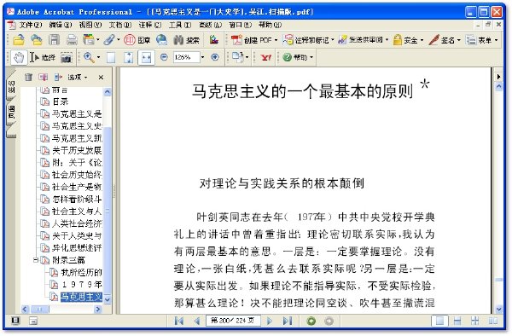Go to the last page
Image resolution: width=512 pixels, height=336 pixels.
[288, 321]
